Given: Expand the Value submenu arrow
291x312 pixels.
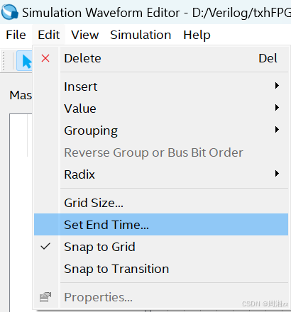Looking at the screenshot, I should click(x=277, y=108).
